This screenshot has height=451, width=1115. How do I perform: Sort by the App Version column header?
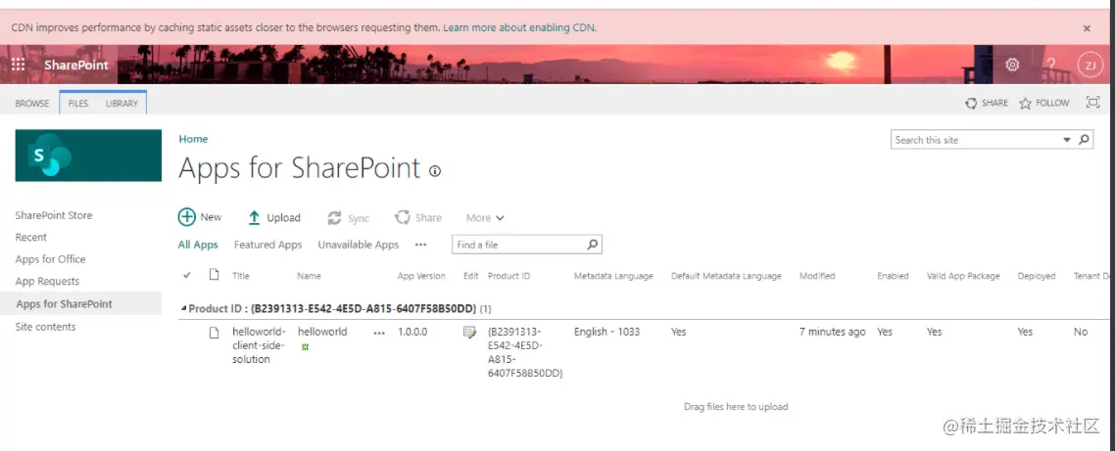pyautogui.click(x=421, y=276)
